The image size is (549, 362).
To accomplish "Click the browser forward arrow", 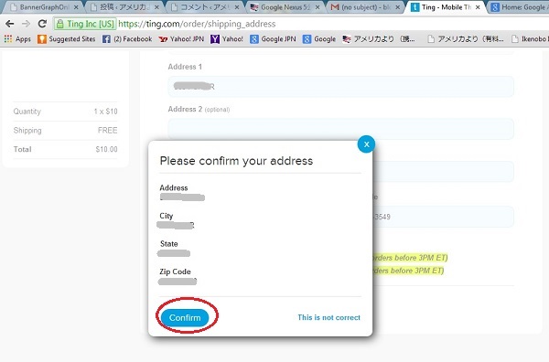I will [x=26, y=24].
